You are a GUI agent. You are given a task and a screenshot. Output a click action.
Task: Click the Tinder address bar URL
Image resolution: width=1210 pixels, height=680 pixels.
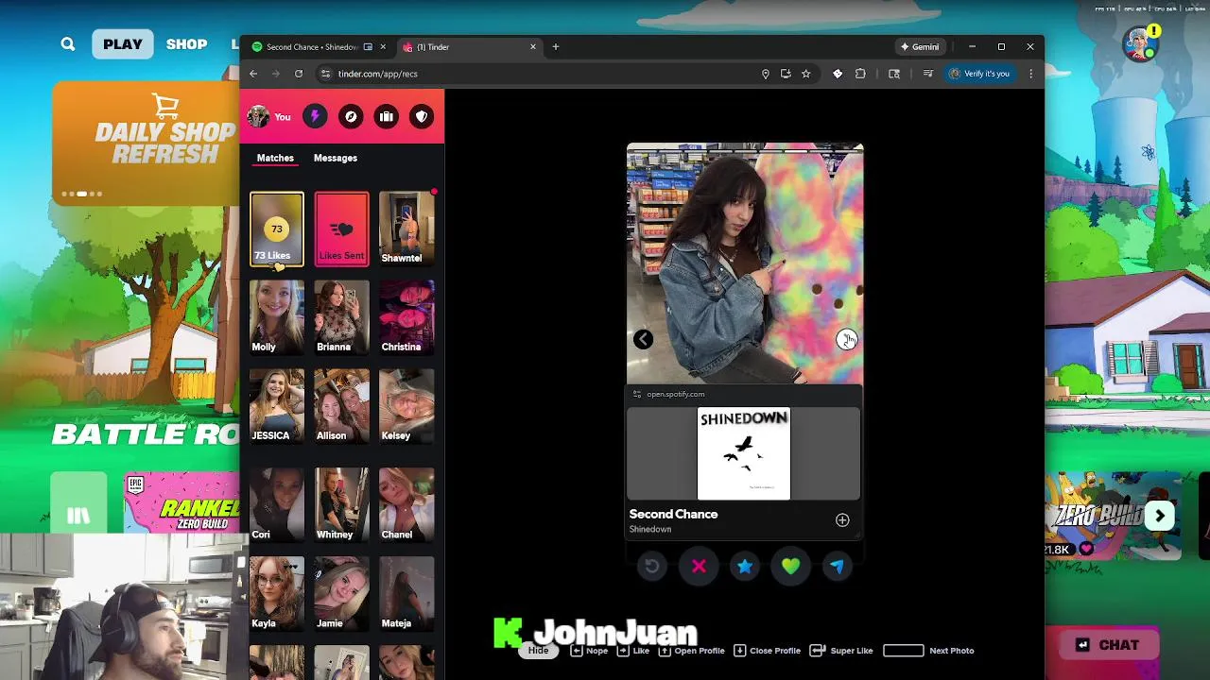point(377,74)
